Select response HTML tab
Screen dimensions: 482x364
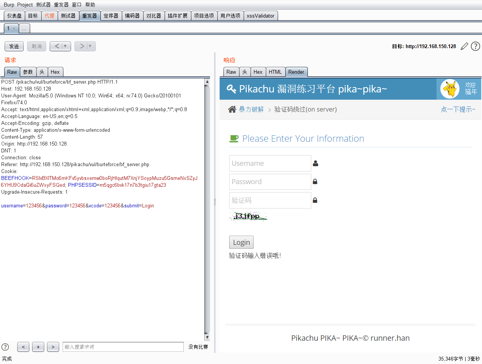(275, 72)
